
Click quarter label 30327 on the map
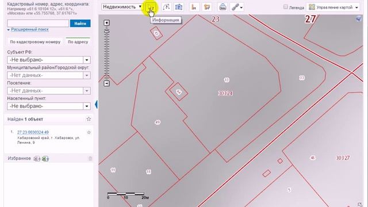(343, 158)
